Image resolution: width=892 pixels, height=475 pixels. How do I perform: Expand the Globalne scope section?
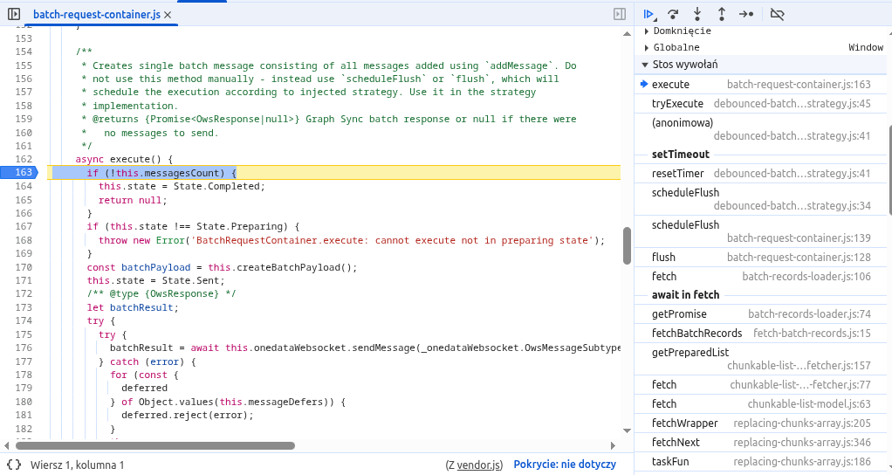pos(647,47)
